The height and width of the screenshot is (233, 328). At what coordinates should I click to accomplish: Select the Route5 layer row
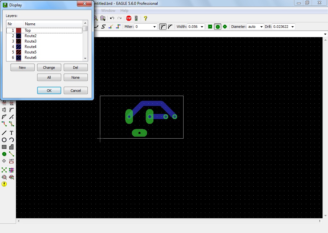pos(44,52)
